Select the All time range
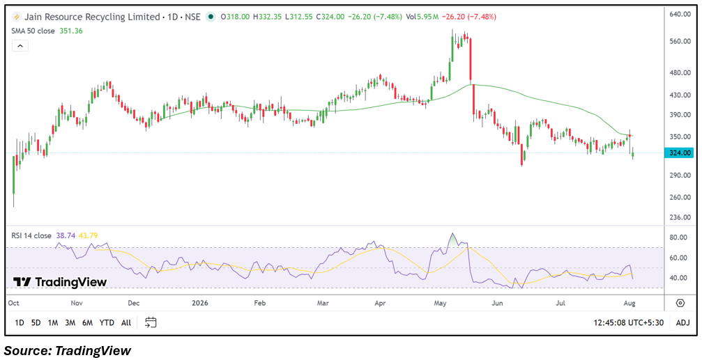This screenshot has height=360, width=702. (x=126, y=322)
